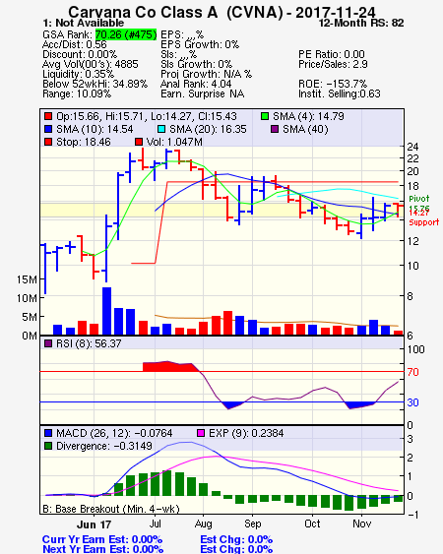
Task: Click the SMA (10): 14.54 legend label
Action: click(x=95, y=129)
